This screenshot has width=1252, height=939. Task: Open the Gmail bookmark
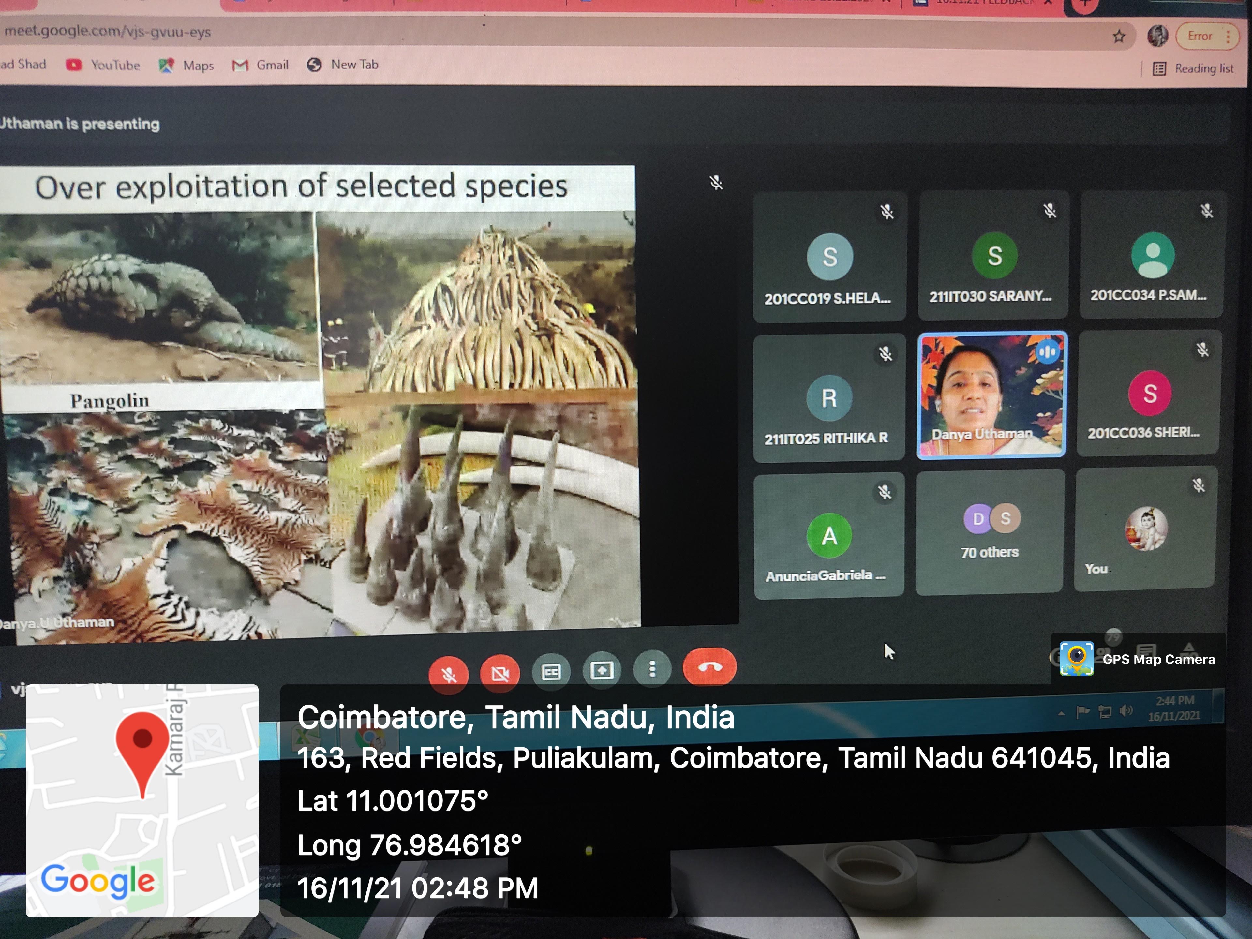[261, 65]
